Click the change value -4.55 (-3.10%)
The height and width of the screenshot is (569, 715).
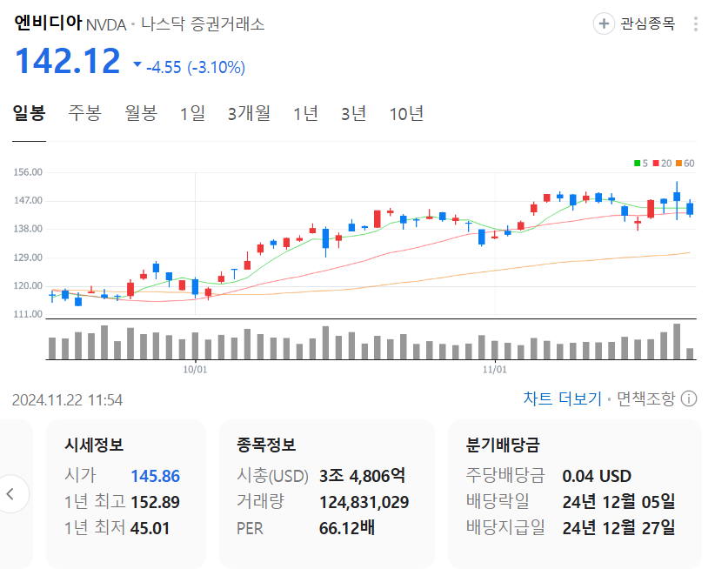[x=196, y=68]
